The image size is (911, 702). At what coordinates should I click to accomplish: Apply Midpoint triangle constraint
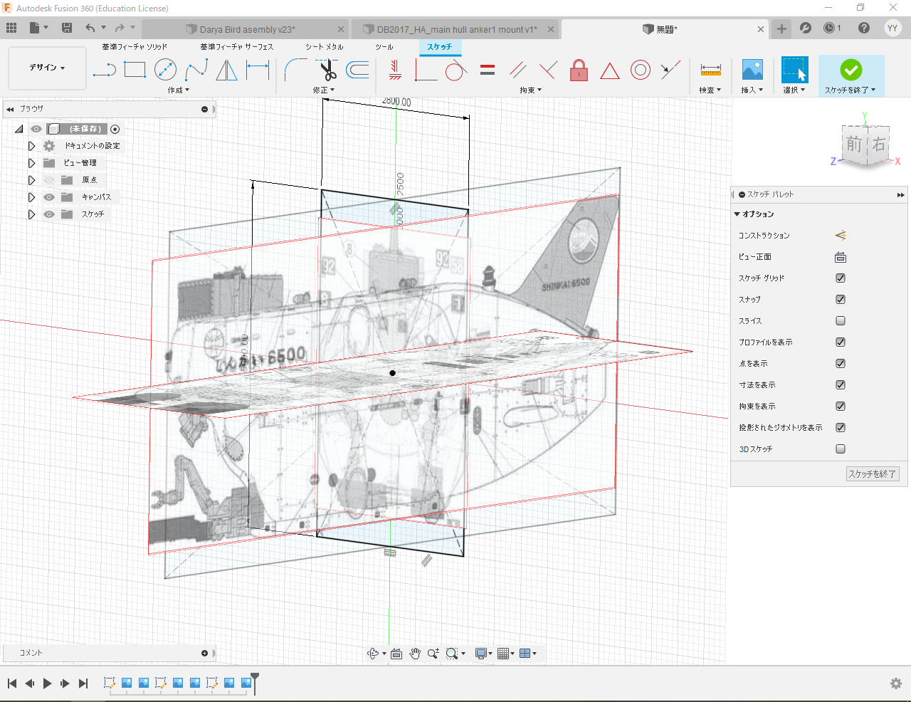[609, 70]
